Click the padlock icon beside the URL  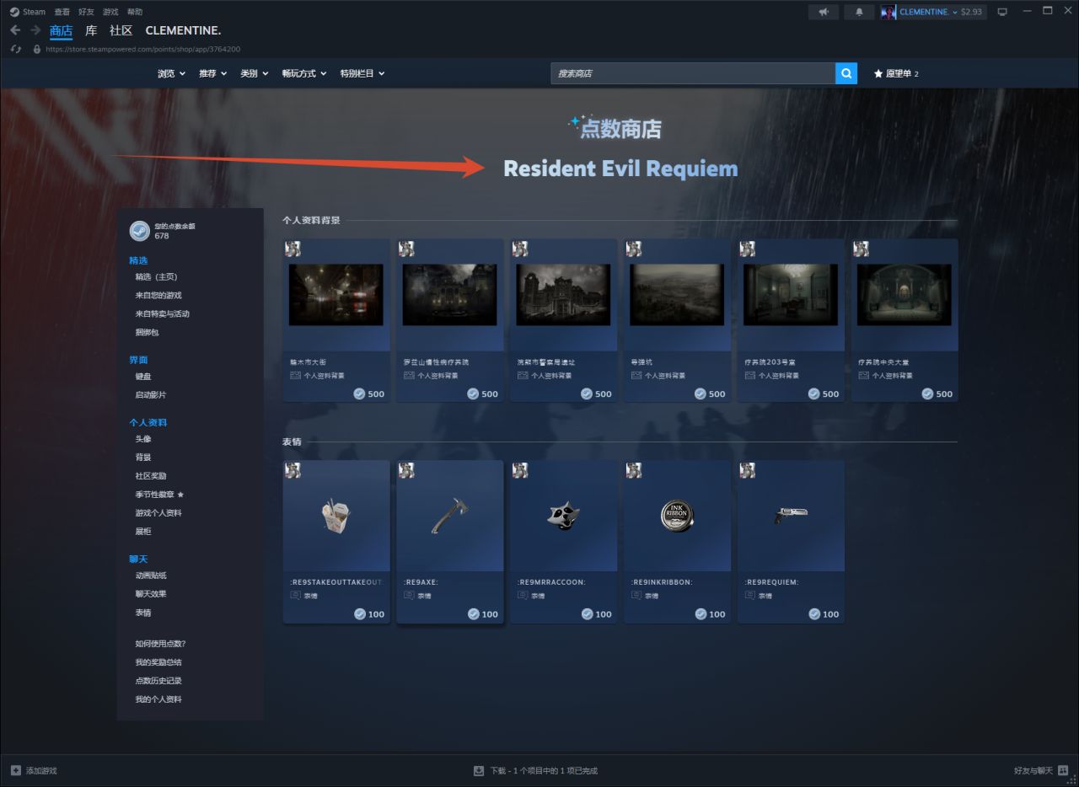tap(36, 49)
